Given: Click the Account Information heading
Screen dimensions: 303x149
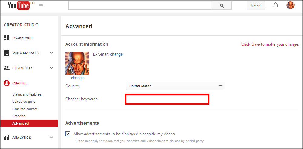Looking at the screenshot, I should 87,44.
